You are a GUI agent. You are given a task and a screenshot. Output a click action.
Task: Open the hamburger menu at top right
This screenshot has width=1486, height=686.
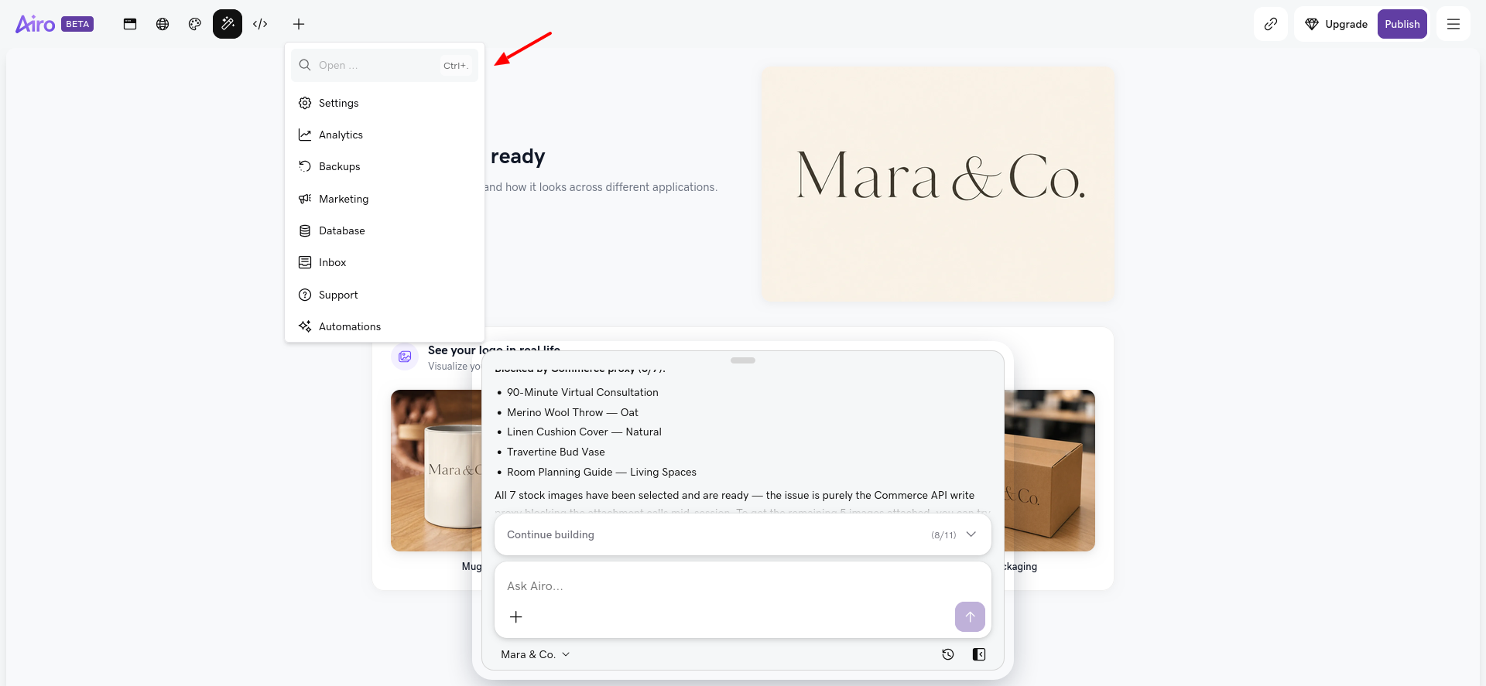click(1453, 24)
